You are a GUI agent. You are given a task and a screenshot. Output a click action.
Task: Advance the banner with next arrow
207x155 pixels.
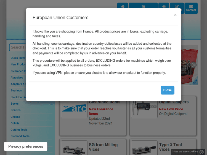click(x=193, y=65)
